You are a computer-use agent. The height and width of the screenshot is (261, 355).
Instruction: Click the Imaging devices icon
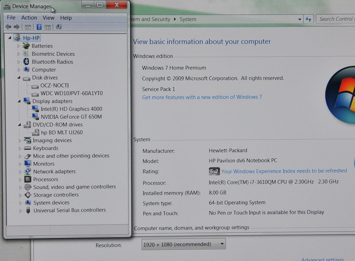(28, 140)
